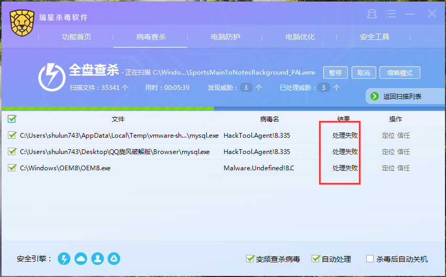Image resolution: width=446 pixels, height=277 pixels.
Task: Minimize the Rising antivirus window
Action: pyautogui.click(x=410, y=14)
